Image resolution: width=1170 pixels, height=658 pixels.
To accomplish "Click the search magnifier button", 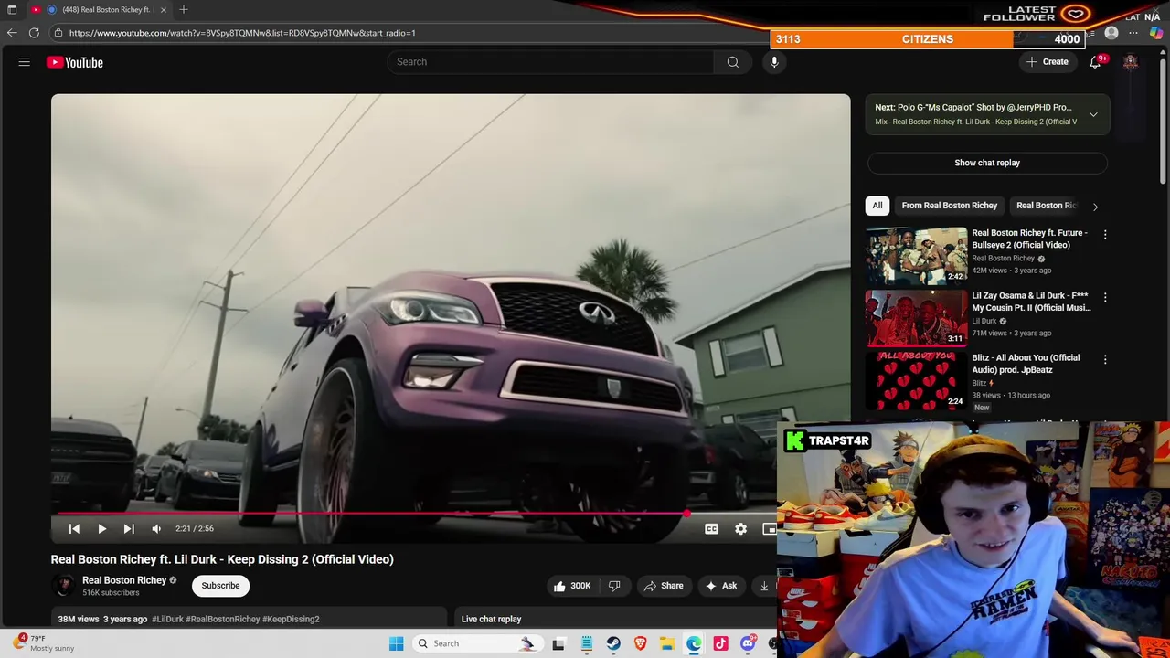I will tap(732, 62).
